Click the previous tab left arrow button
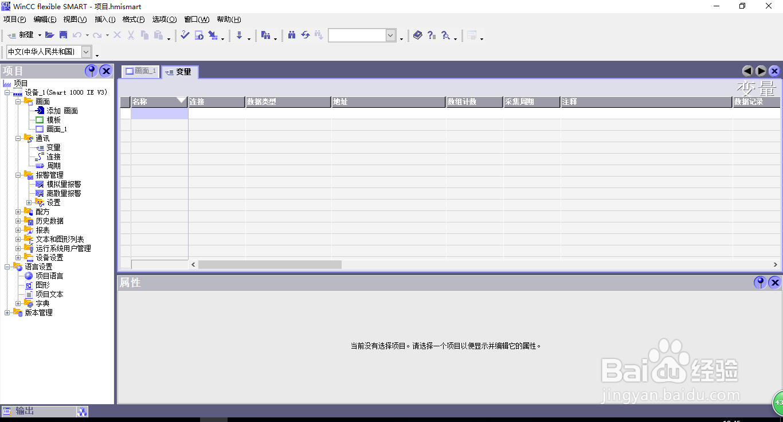Viewport: 783px width, 422px height. (747, 71)
